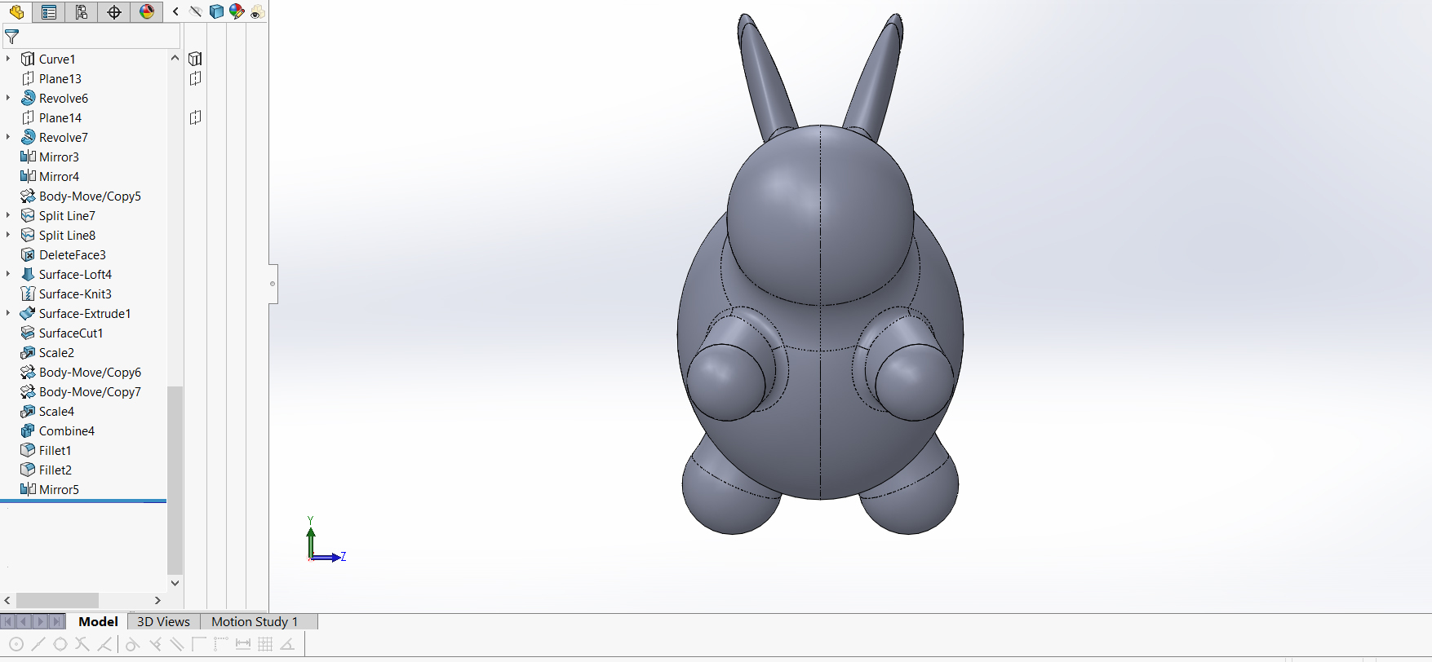Open the FeatureManager design tree tab
This screenshot has height=662, width=1432.
(x=16, y=12)
